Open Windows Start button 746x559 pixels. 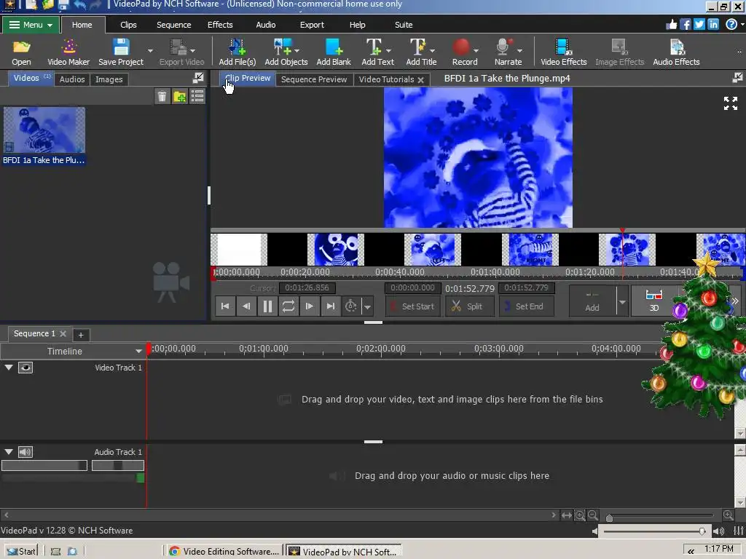pos(21,551)
